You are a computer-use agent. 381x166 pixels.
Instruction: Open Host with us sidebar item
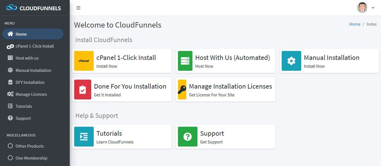click(33, 58)
